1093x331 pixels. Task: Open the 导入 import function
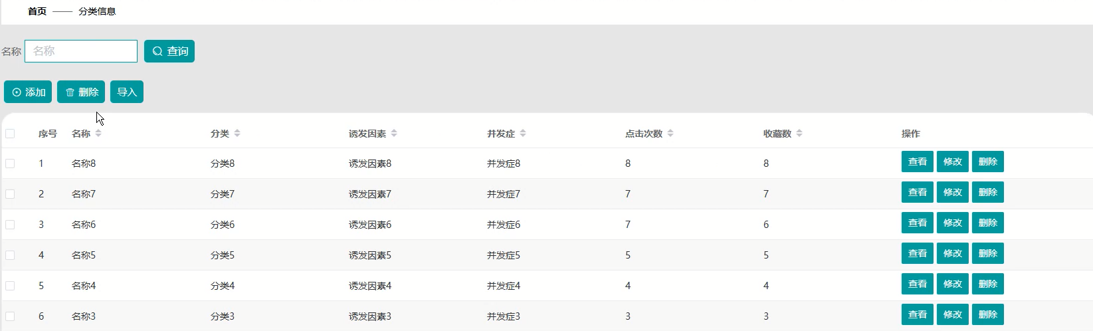pos(127,92)
